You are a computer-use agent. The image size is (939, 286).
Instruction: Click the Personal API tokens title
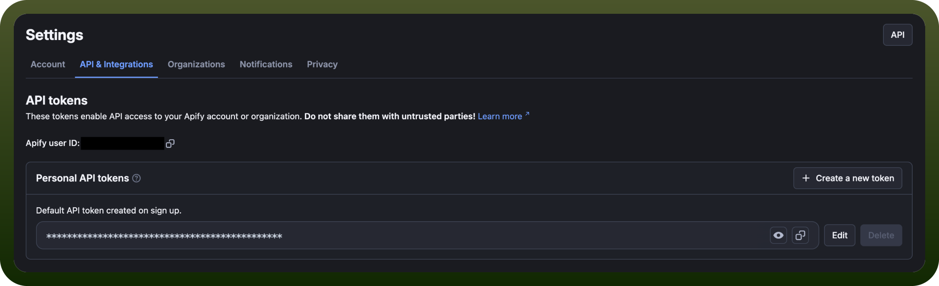[x=82, y=178]
